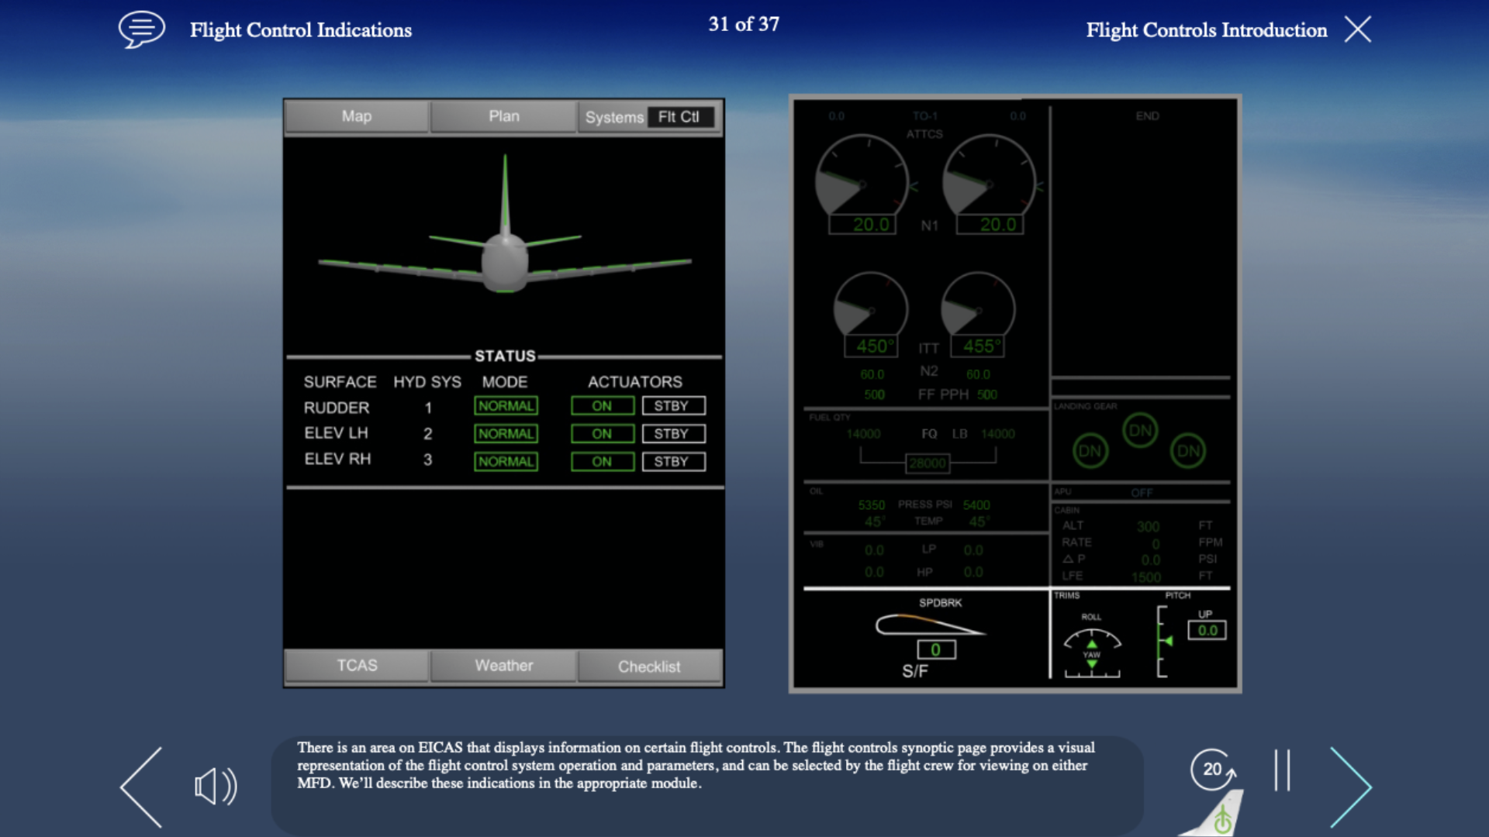Click the right ITT 455° readout
The image size is (1489, 837).
tap(977, 346)
